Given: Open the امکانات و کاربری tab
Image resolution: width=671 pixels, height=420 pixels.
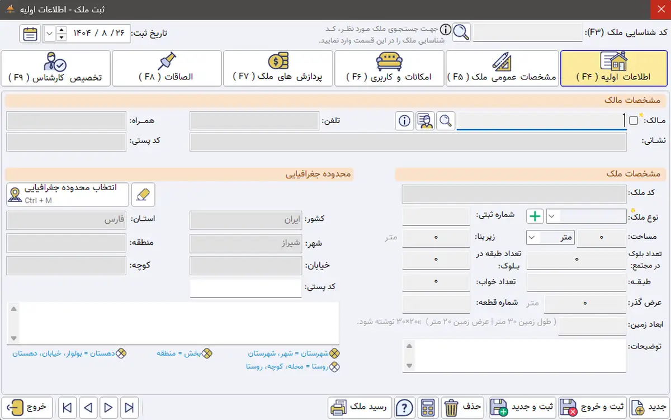Looking at the screenshot, I should (389, 68).
